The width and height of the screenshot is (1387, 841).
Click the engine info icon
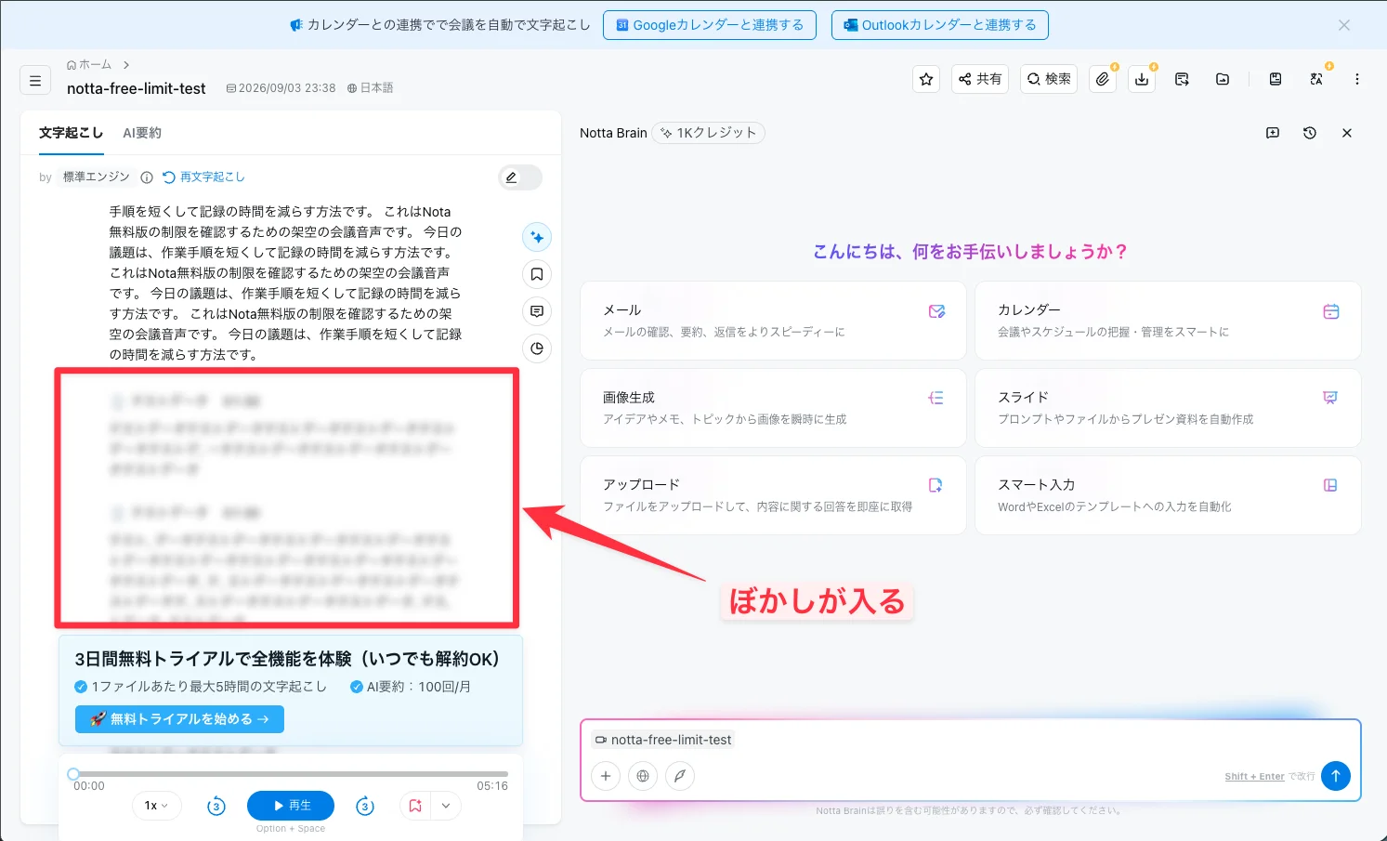(147, 177)
